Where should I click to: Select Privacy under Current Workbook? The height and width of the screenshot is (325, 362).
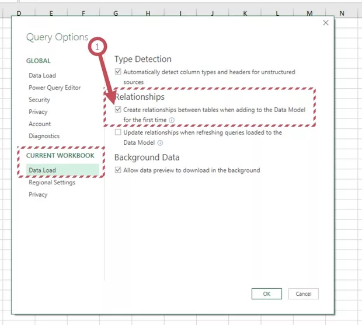[x=38, y=194]
